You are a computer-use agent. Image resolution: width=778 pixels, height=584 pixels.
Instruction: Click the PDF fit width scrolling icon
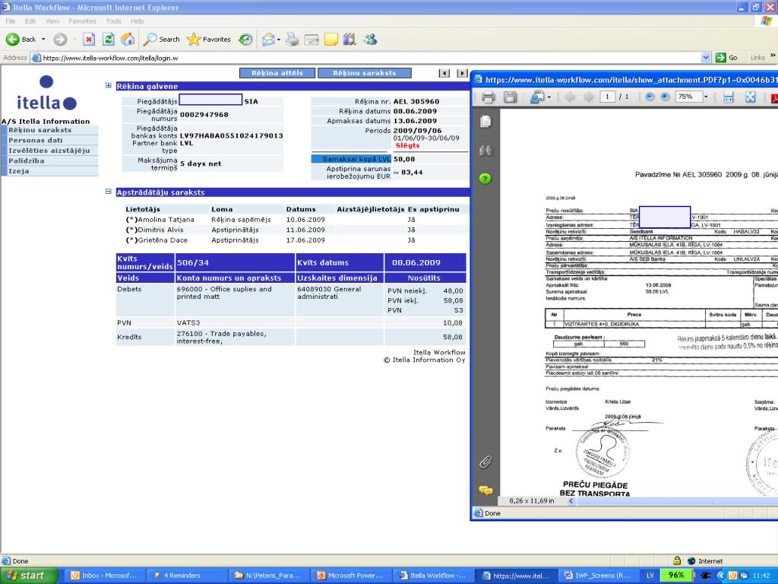729,97
